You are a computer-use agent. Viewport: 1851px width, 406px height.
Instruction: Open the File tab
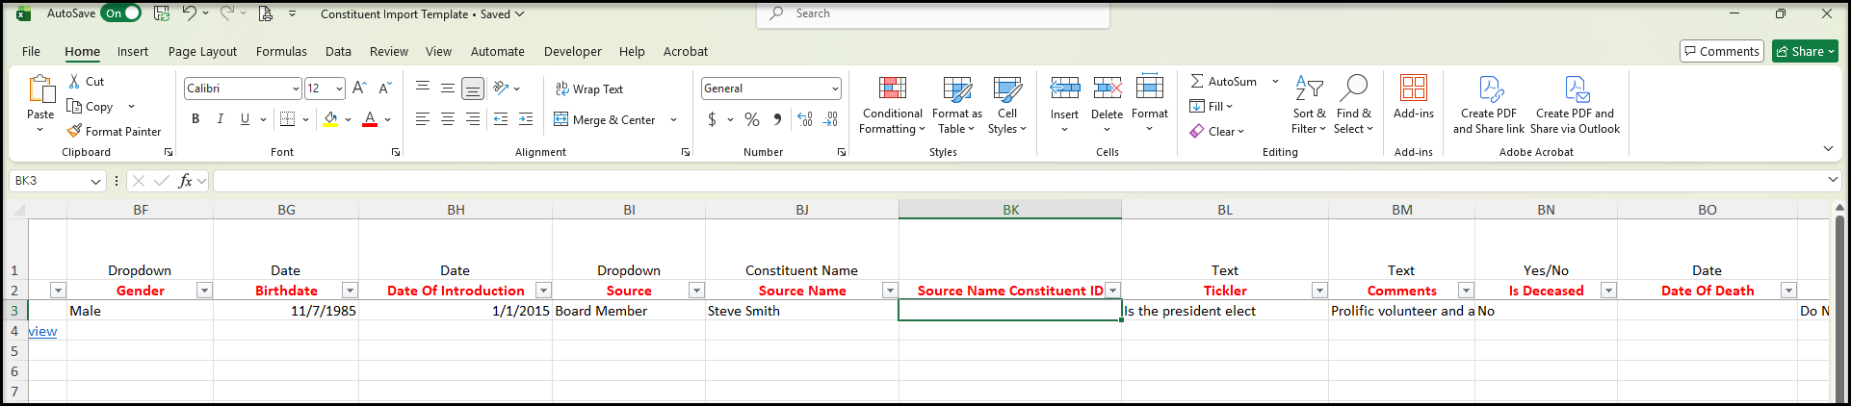click(x=31, y=51)
